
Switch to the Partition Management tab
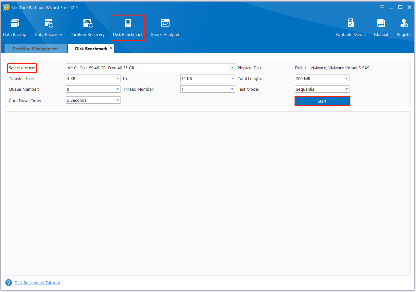pos(35,49)
